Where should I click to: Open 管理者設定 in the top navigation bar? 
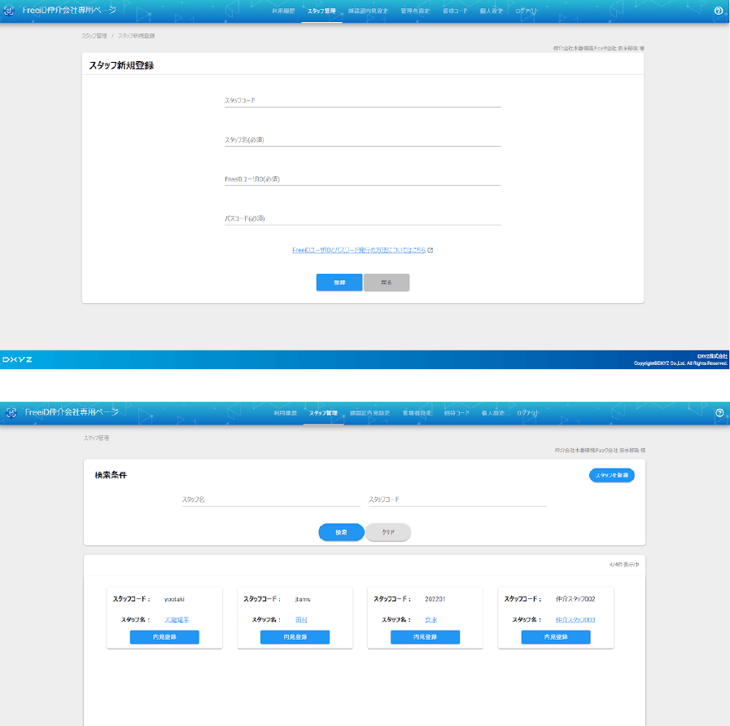(415, 11)
